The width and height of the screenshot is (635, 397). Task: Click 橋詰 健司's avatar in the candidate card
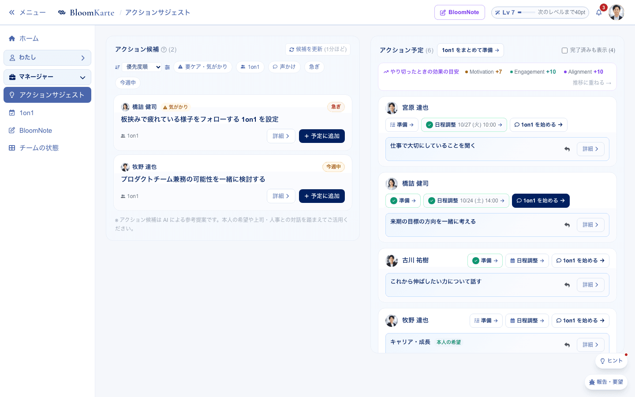[x=125, y=107]
